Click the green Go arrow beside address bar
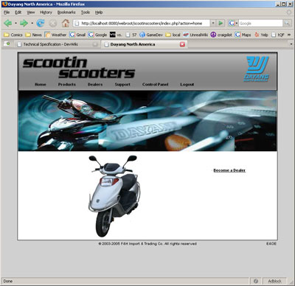Image resolution: width=295 pixels, height=286 pixels. coord(221,23)
